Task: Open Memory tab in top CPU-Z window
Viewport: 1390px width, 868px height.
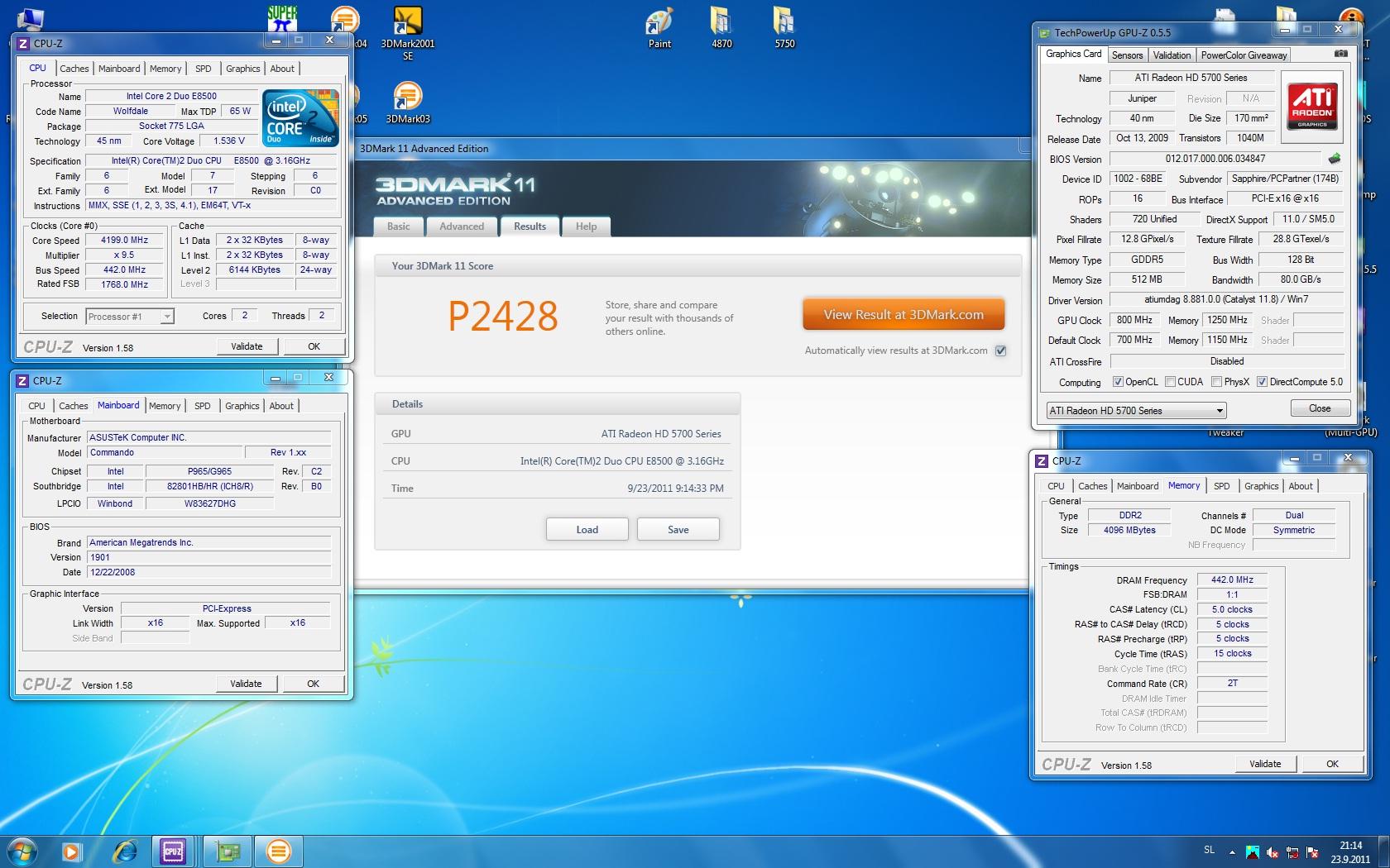Action: pyautogui.click(x=165, y=69)
